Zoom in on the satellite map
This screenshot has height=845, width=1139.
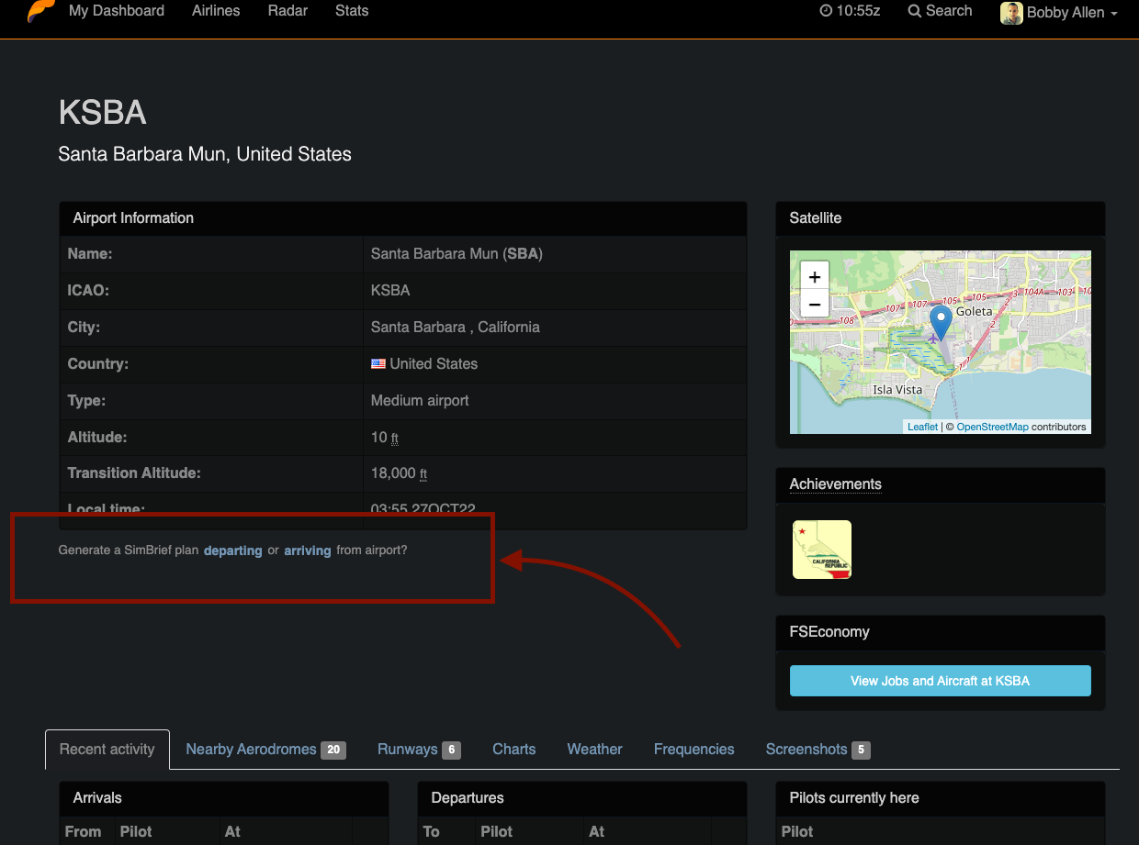tap(814, 275)
